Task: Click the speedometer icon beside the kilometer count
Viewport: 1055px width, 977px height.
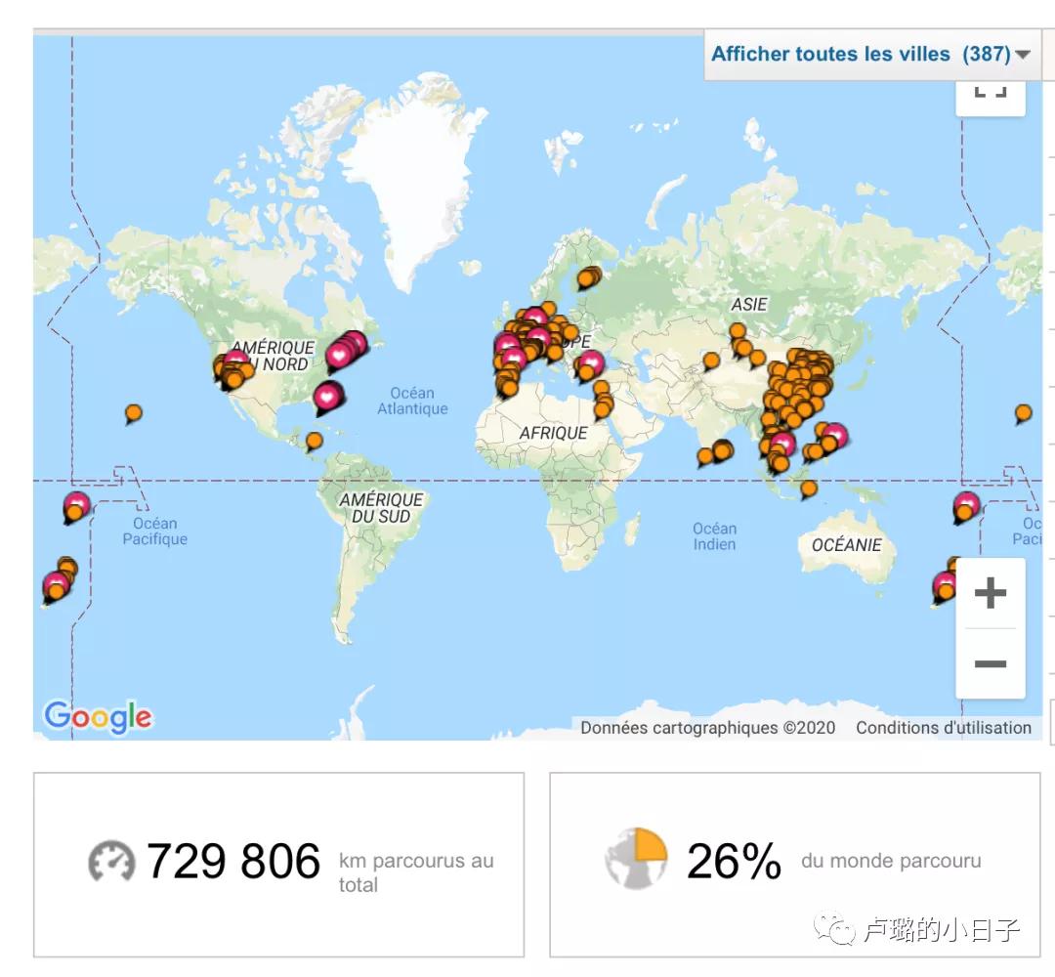Action: [x=110, y=860]
